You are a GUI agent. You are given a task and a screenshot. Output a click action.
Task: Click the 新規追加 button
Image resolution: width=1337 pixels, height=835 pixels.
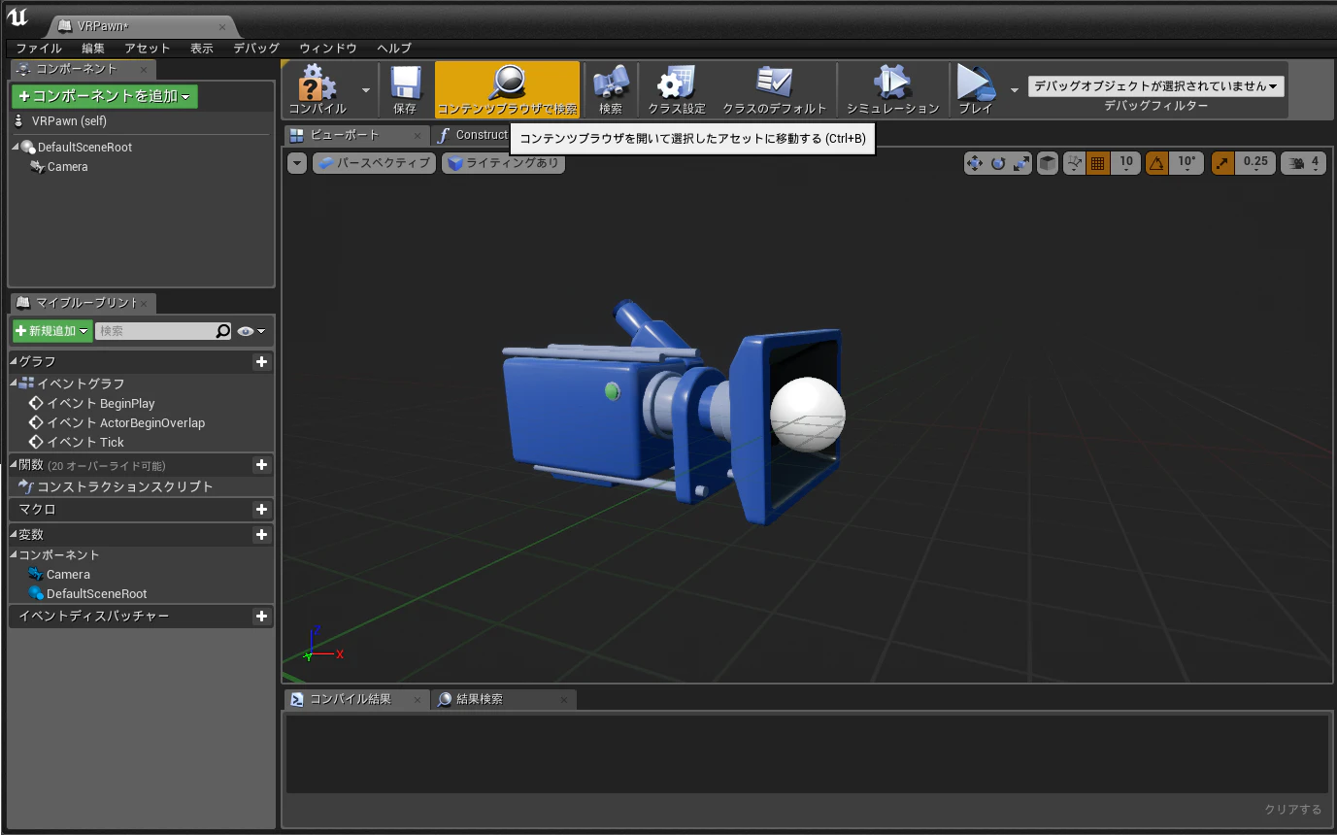point(52,331)
